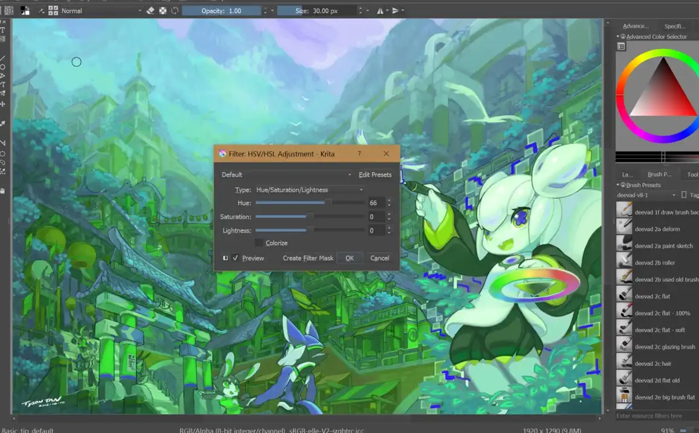Open the deevad-v8-1 brush tag dropdown

coord(646,195)
